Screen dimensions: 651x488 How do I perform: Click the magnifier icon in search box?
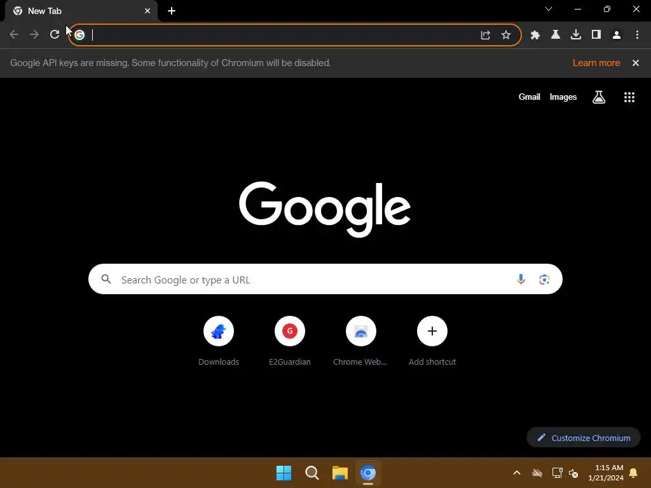click(106, 280)
